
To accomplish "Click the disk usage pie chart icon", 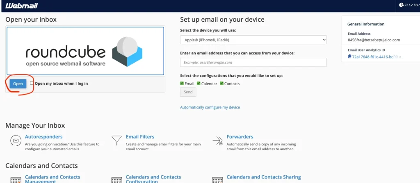I will [x=401, y=5].
